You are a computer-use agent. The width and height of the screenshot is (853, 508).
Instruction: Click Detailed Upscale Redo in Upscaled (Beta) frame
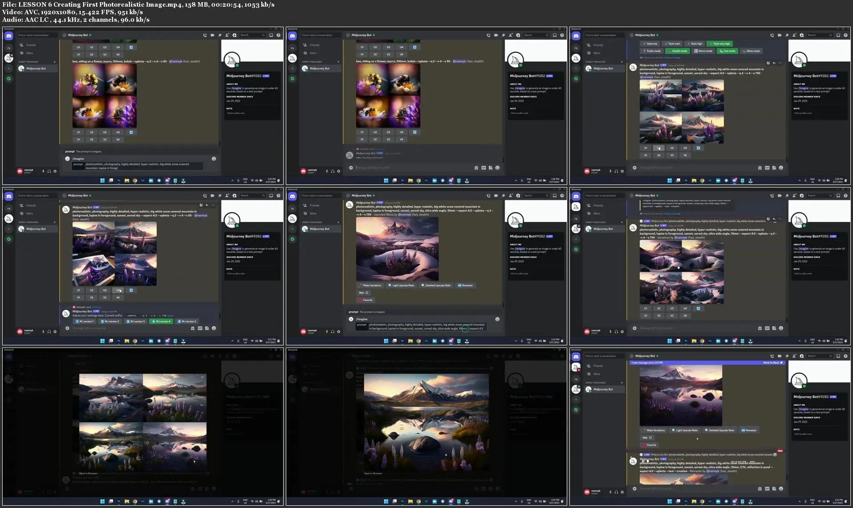pyautogui.click(x=436, y=285)
